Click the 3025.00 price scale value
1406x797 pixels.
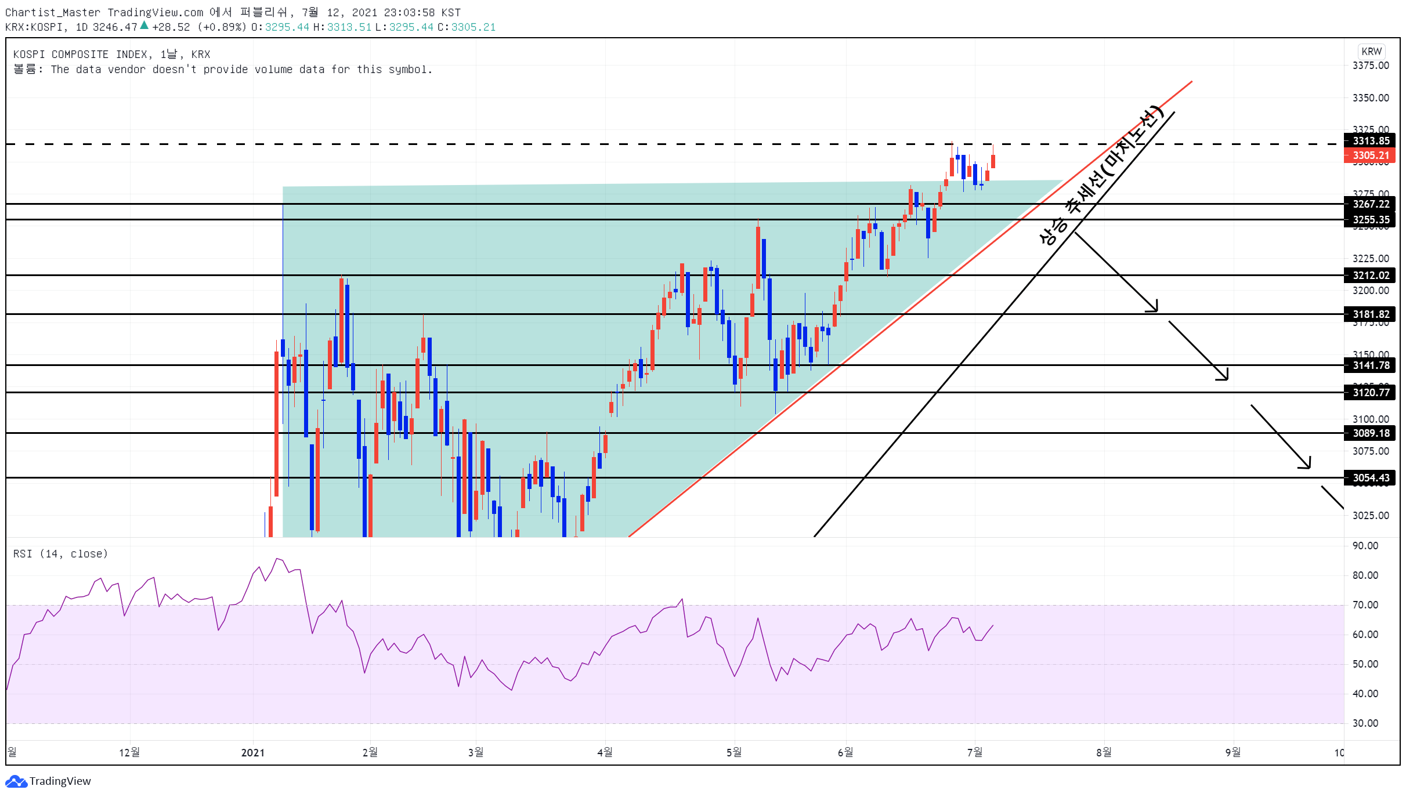(x=1371, y=516)
